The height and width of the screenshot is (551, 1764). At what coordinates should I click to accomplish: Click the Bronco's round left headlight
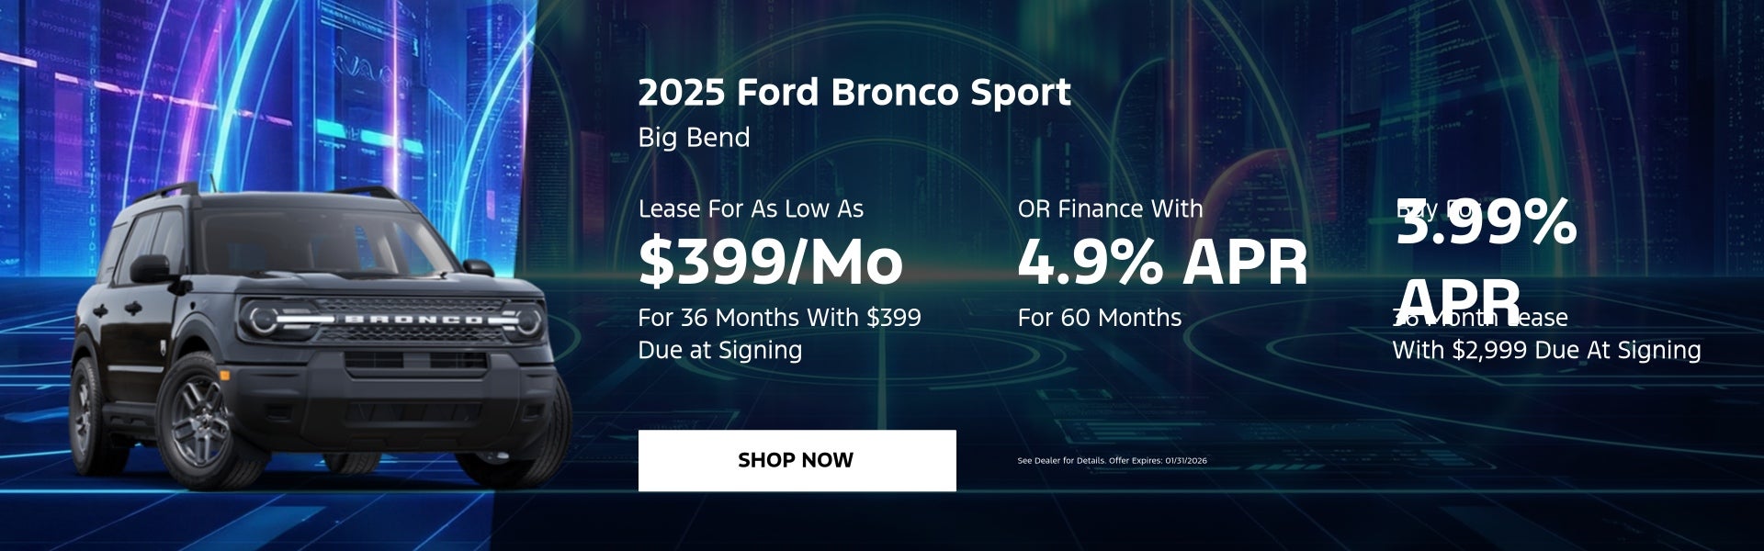tap(264, 319)
